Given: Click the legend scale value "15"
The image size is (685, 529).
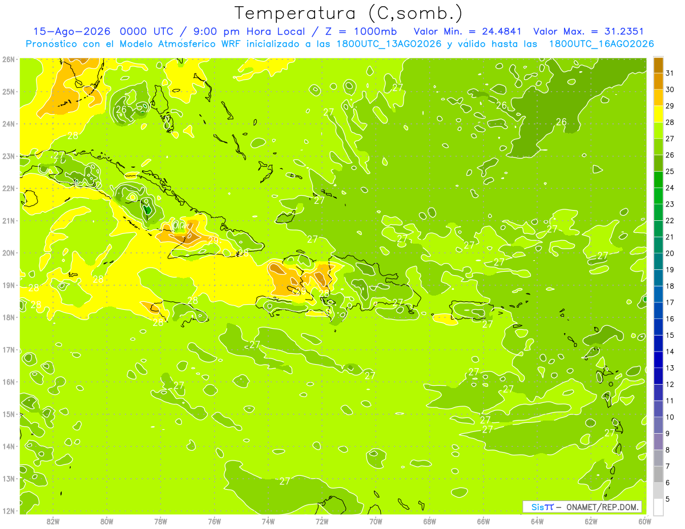Looking at the screenshot, I should (x=670, y=335).
